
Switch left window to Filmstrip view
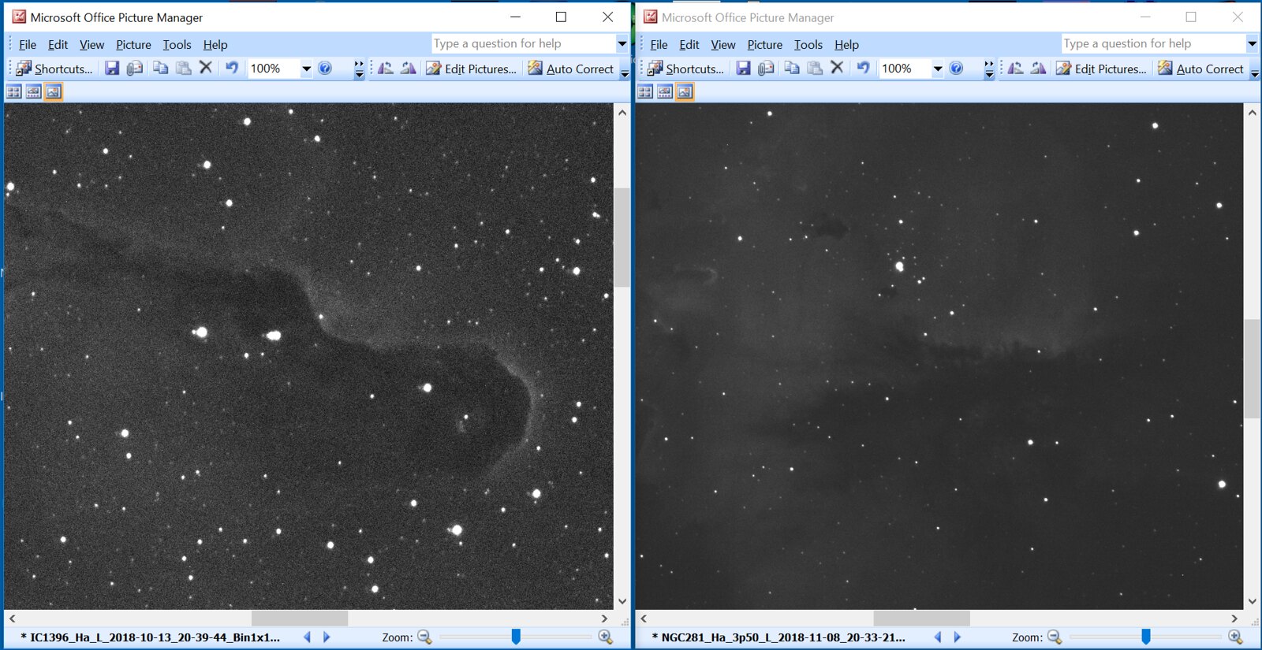coord(33,92)
